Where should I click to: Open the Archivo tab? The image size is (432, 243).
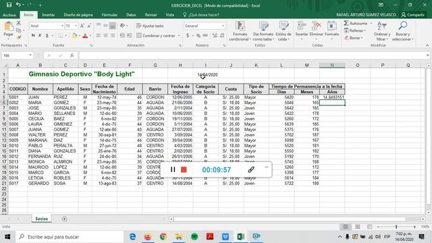(x=9, y=15)
